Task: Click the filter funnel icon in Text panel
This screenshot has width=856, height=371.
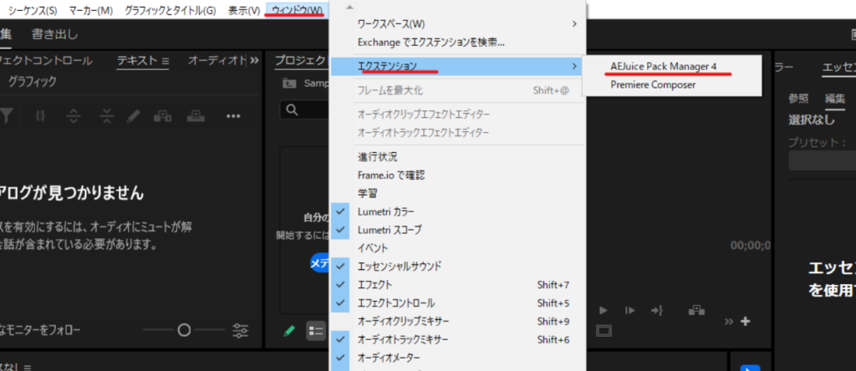Action: point(6,117)
